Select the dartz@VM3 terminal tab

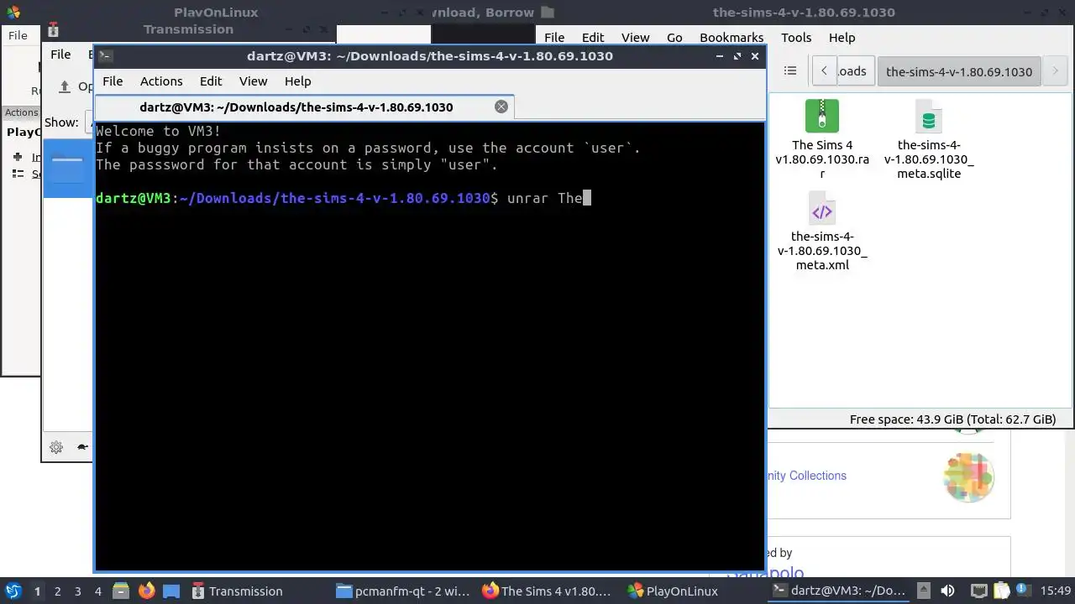point(304,107)
